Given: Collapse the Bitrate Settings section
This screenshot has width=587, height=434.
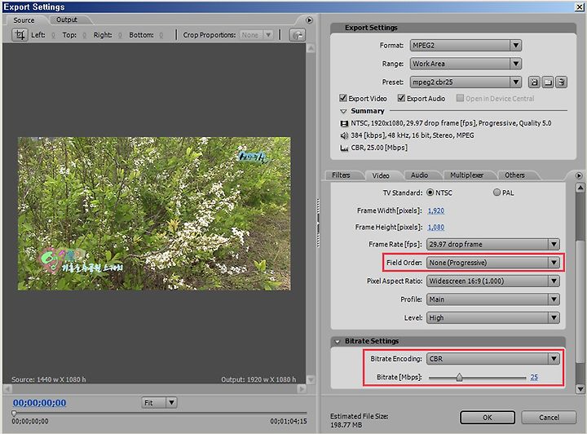Looking at the screenshot, I should pos(338,342).
